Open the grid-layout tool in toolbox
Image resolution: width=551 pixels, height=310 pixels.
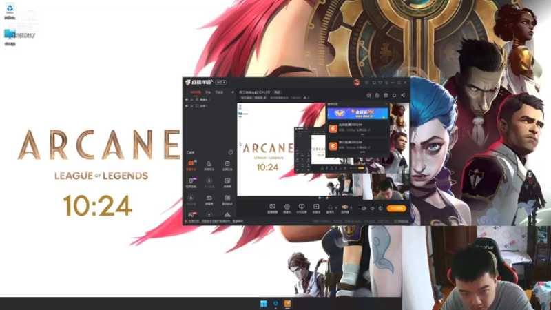coord(227,182)
